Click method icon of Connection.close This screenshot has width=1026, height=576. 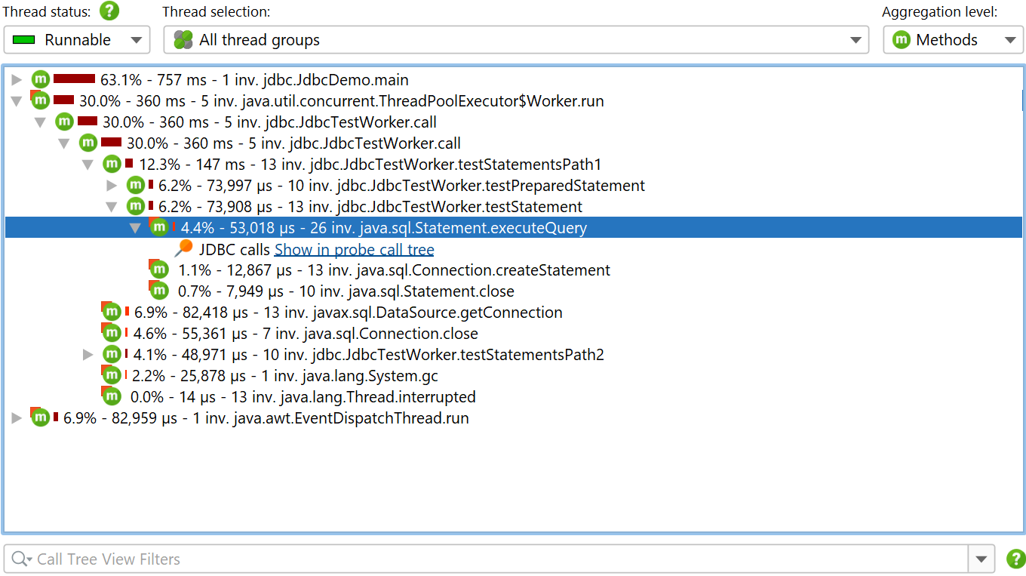click(x=112, y=333)
